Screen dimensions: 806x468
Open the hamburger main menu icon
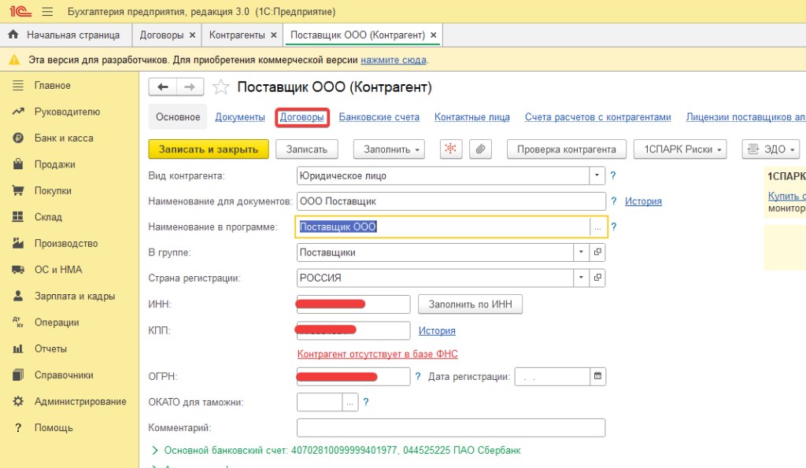tap(47, 12)
